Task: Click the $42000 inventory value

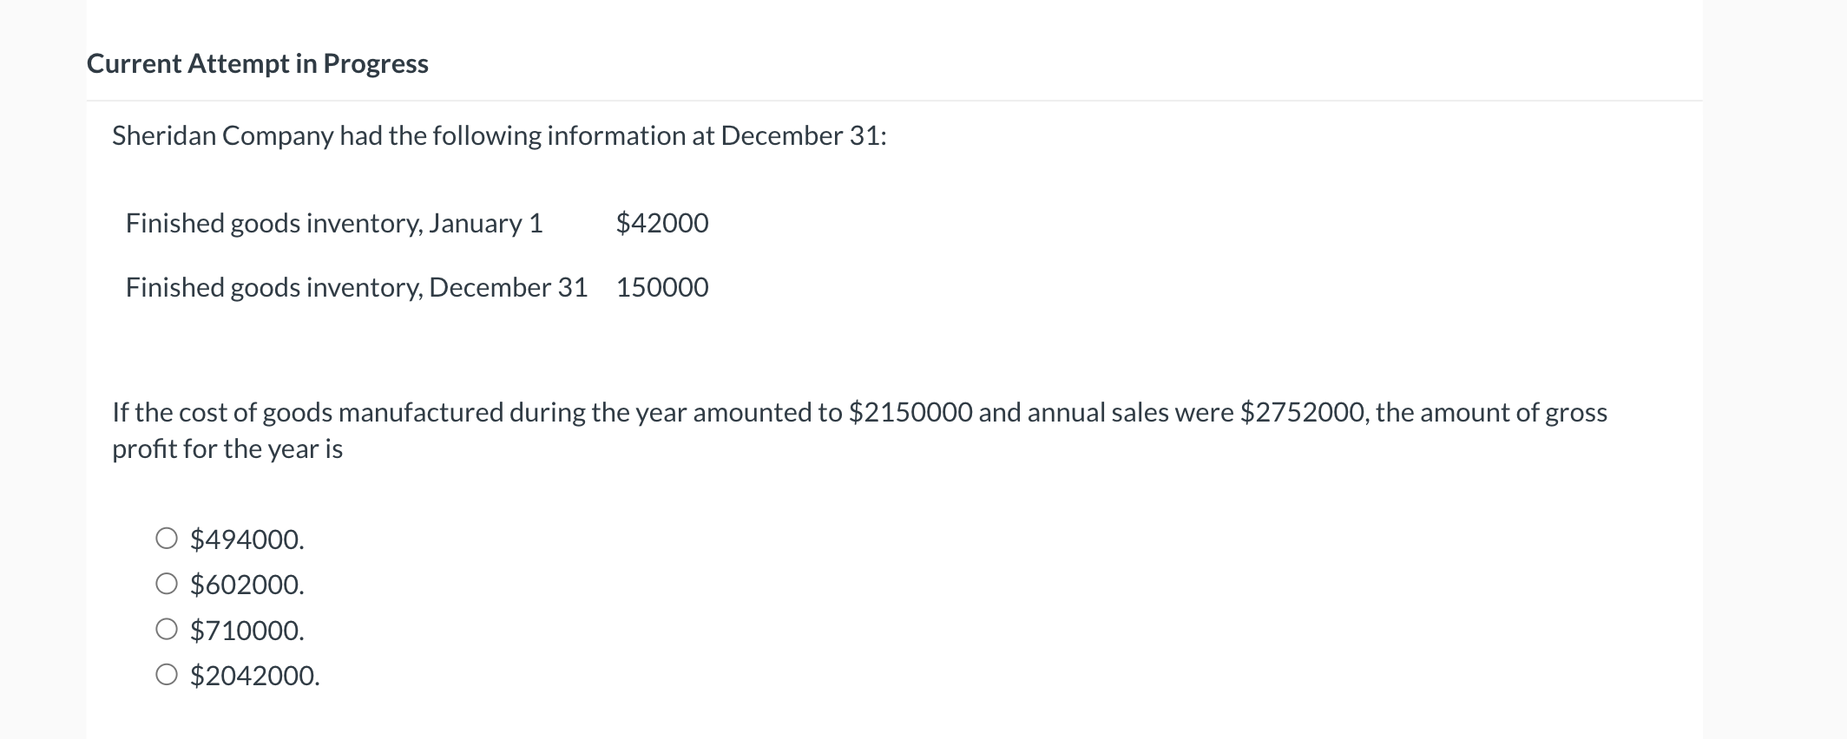Action: (662, 223)
